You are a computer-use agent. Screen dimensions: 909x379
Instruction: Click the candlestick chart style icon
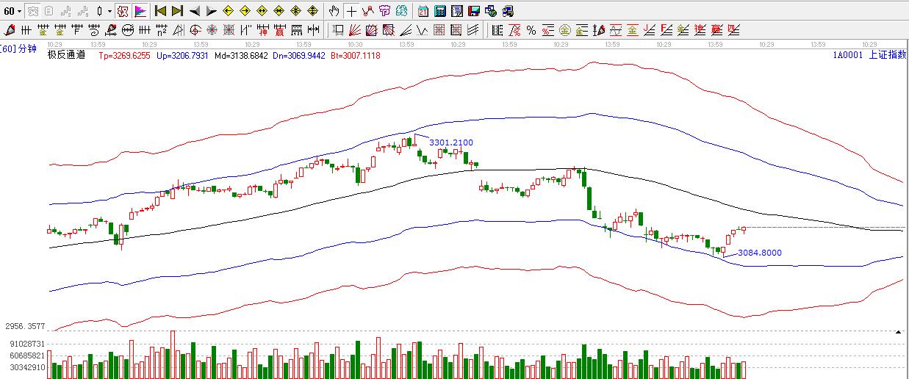[99, 11]
